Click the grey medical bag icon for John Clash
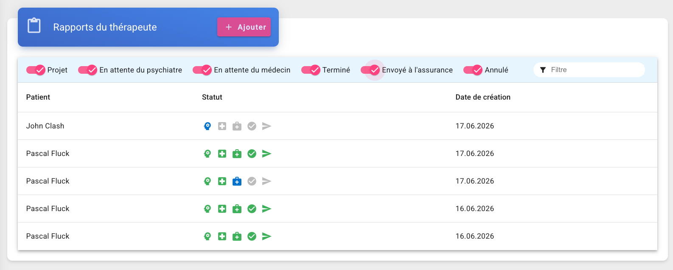 tap(237, 126)
